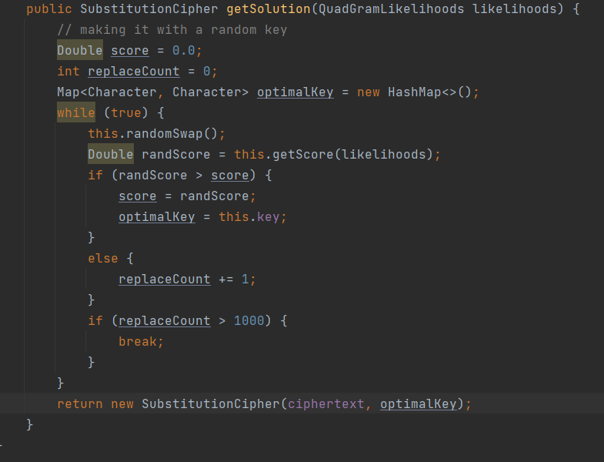Click the return keyword
604x462 pixels.
click(80, 404)
